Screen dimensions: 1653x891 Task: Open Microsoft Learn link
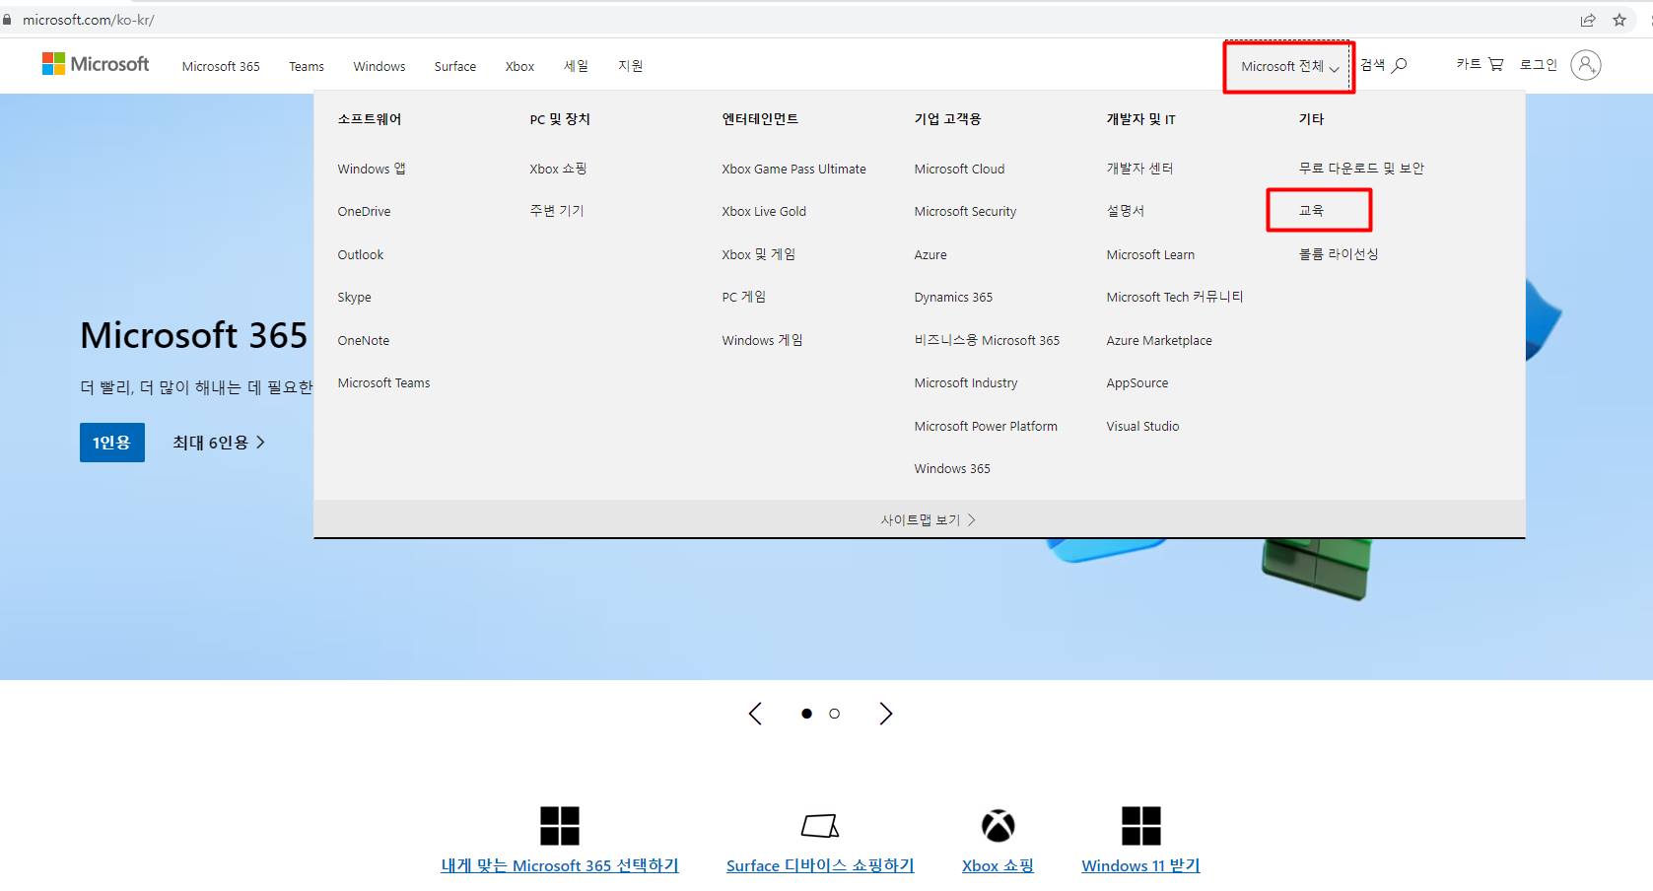coord(1150,254)
